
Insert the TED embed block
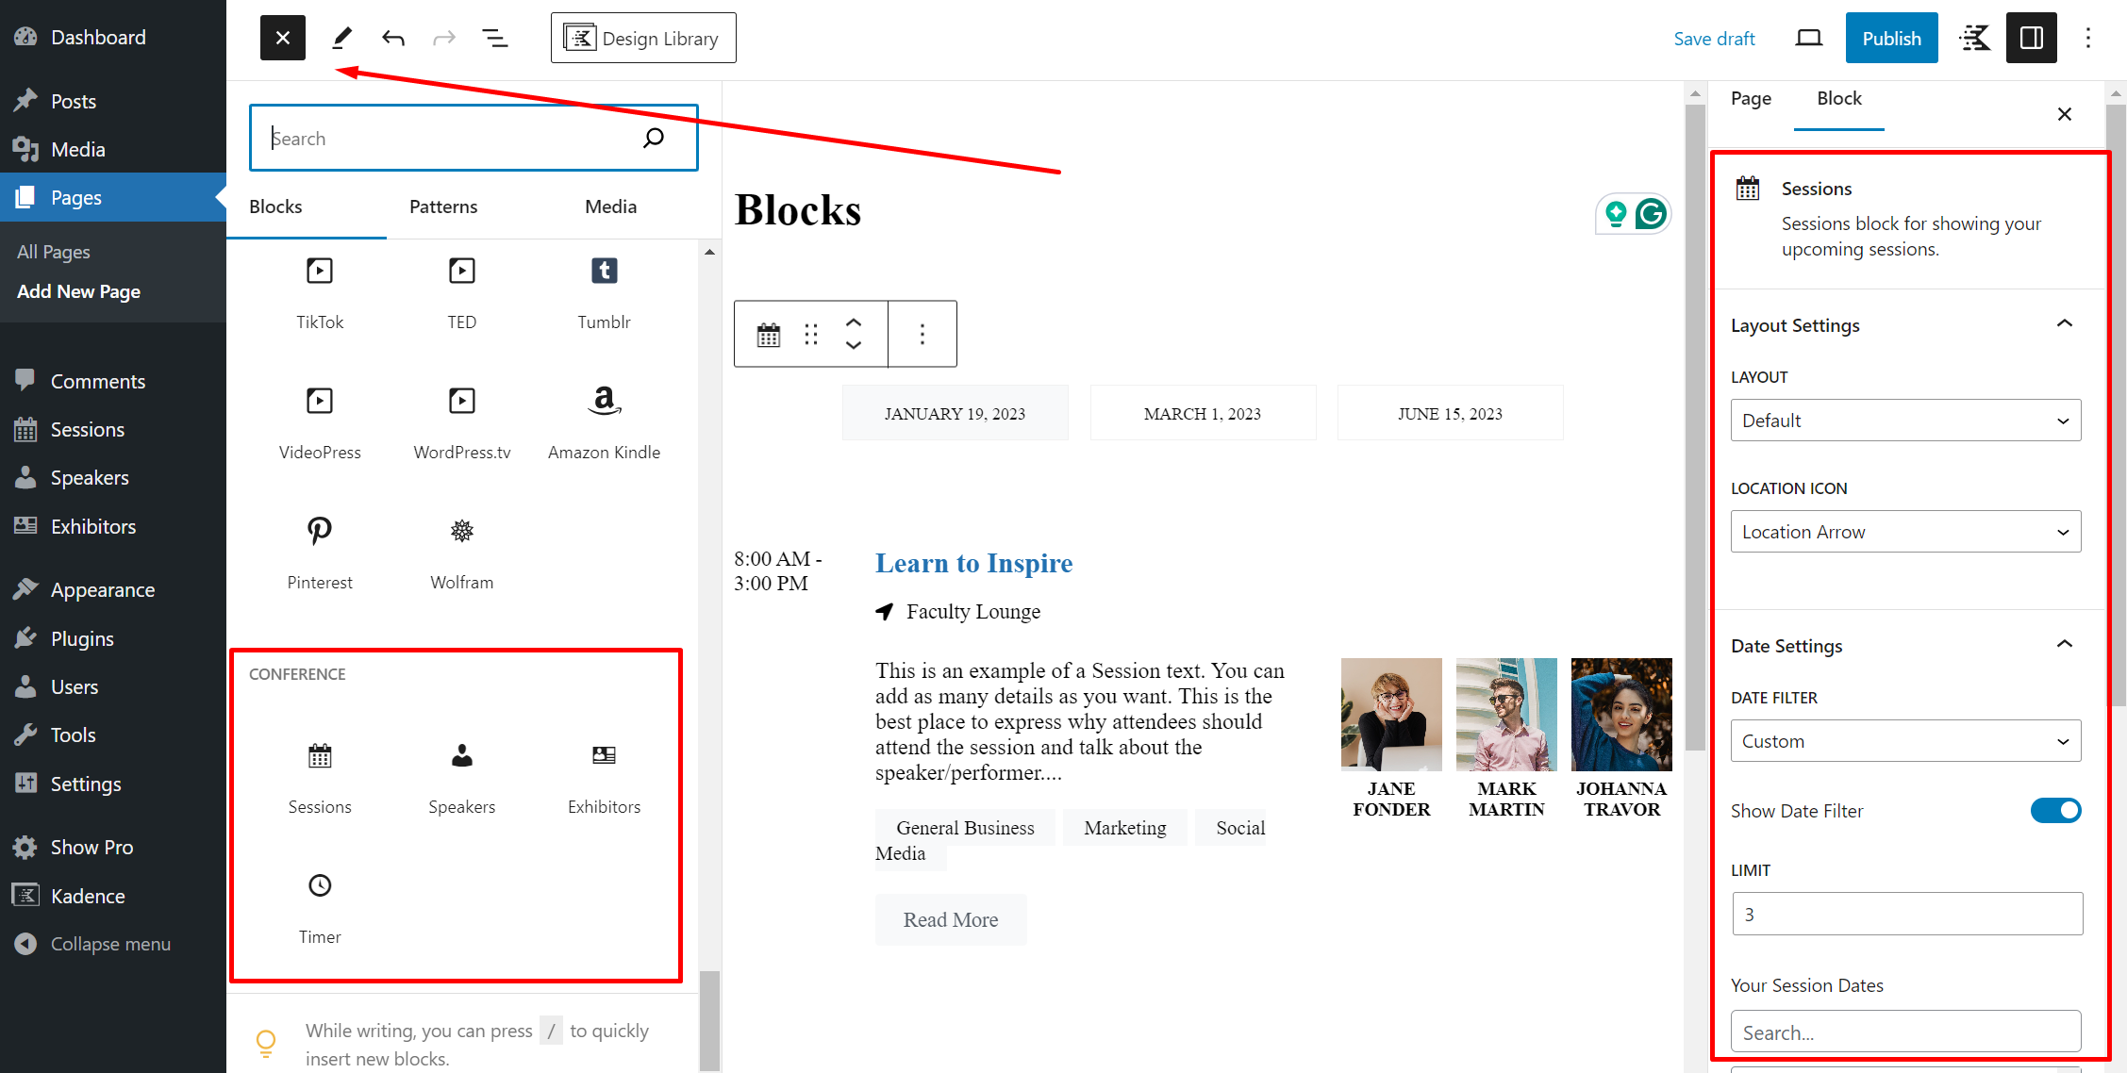[462, 293]
